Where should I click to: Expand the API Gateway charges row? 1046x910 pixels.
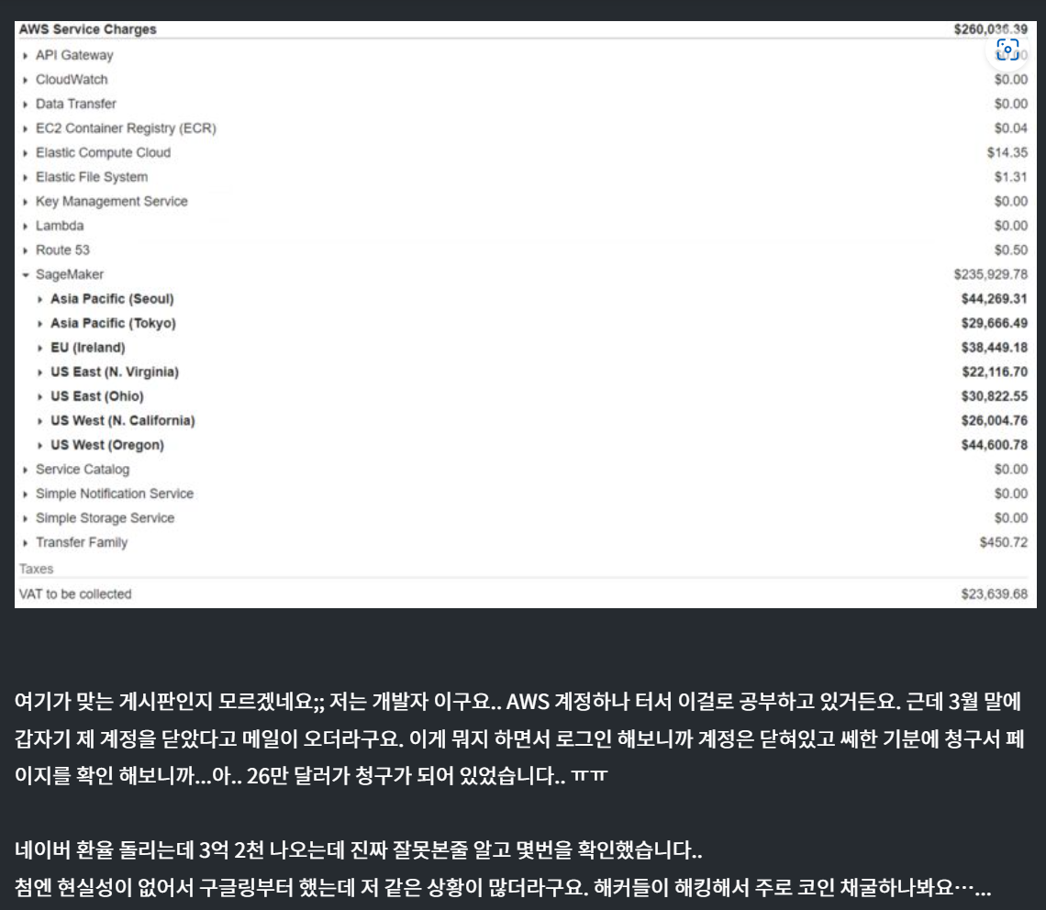26,55
